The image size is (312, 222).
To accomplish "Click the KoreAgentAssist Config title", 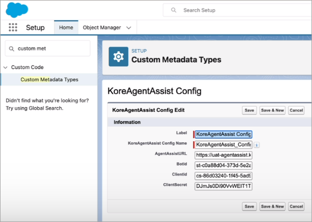I will 154,91.
